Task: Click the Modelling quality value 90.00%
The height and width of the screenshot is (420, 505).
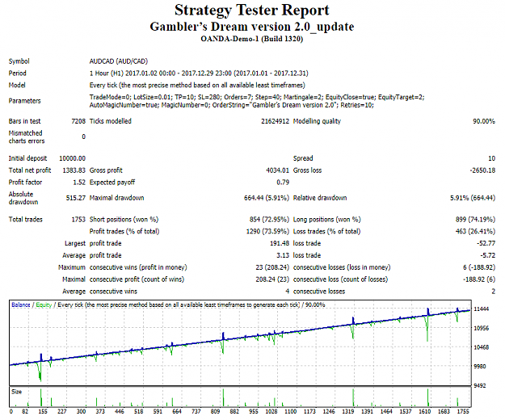Action: (x=484, y=121)
